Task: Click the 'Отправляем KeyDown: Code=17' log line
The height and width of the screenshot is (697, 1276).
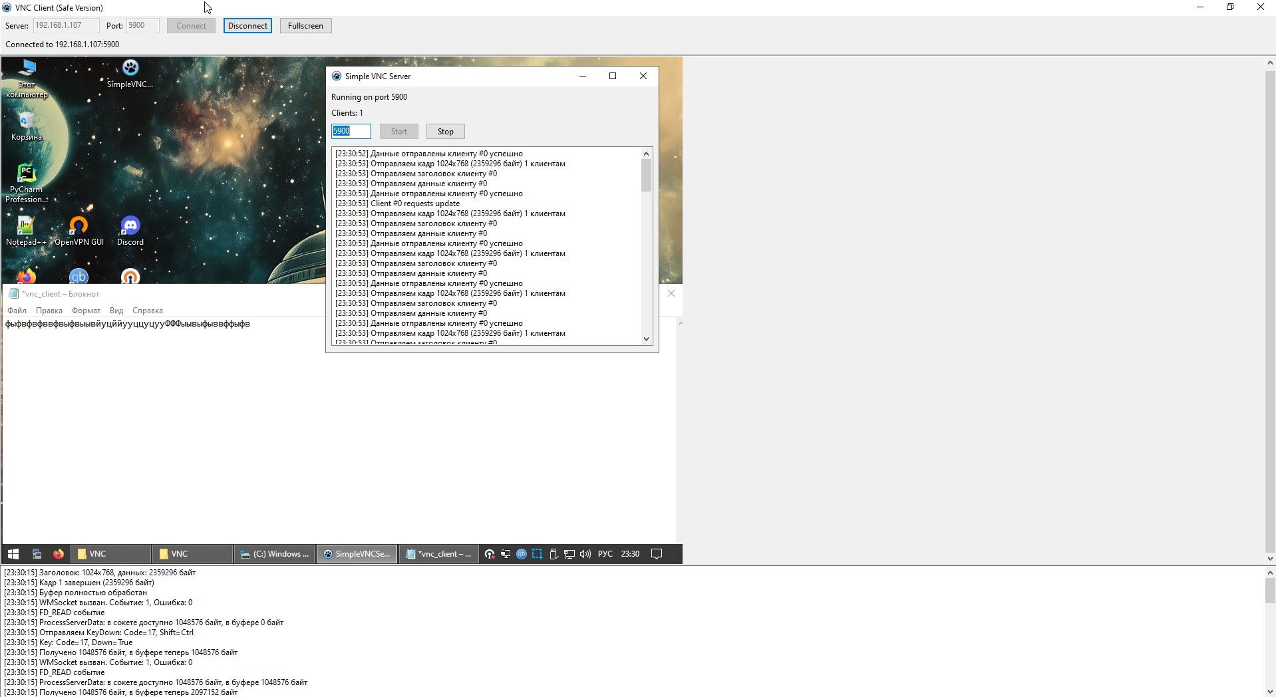Action: 98,632
